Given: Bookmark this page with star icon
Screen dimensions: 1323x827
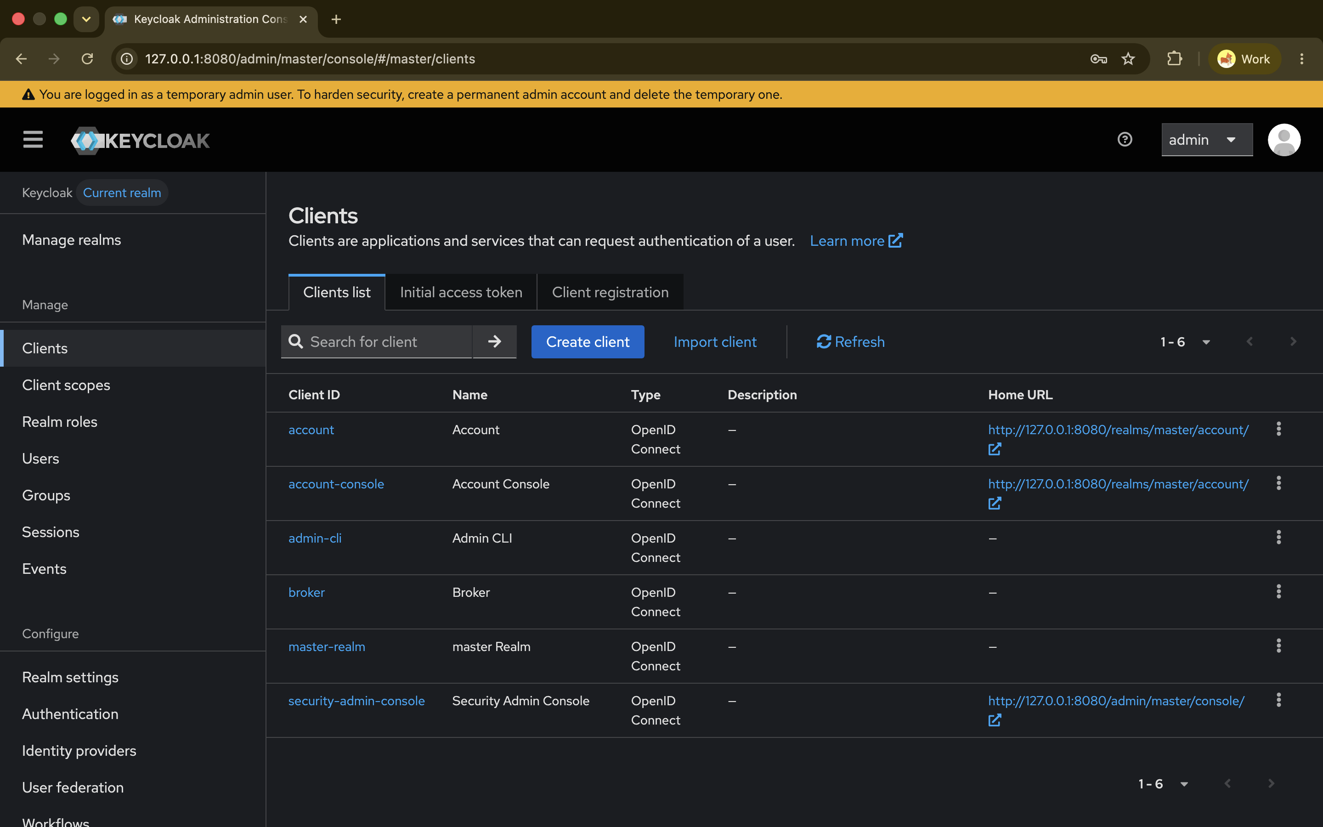Looking at the screenshot, I should coord(1128,58).
